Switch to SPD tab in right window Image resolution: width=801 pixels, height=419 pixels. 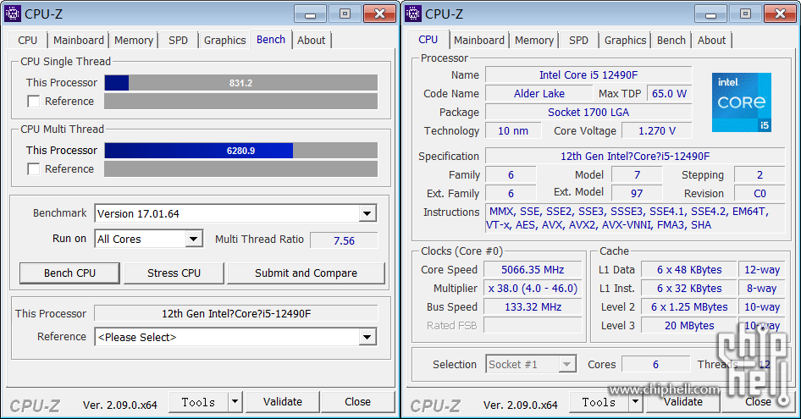pos(579,41)
